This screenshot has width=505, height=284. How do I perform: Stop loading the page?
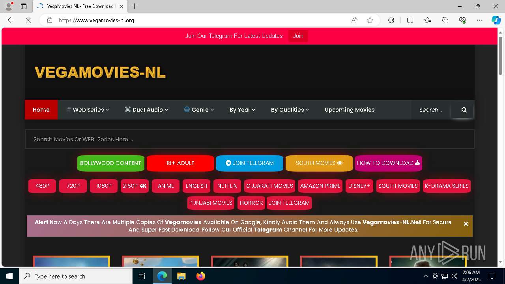(28, 20)
